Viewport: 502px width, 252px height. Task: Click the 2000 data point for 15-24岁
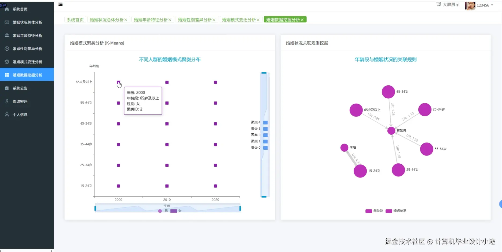click(x=119, y=186)
